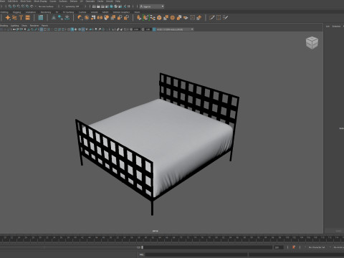Click the icon between Multi-Cut and Quad Draw
The height and width of the screenshot is (258, 344).
(x=219, y=17)
